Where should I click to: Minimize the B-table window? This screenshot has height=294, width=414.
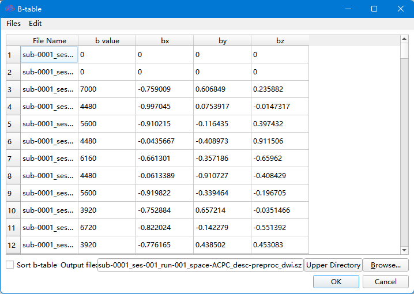[x=348, y=9]
